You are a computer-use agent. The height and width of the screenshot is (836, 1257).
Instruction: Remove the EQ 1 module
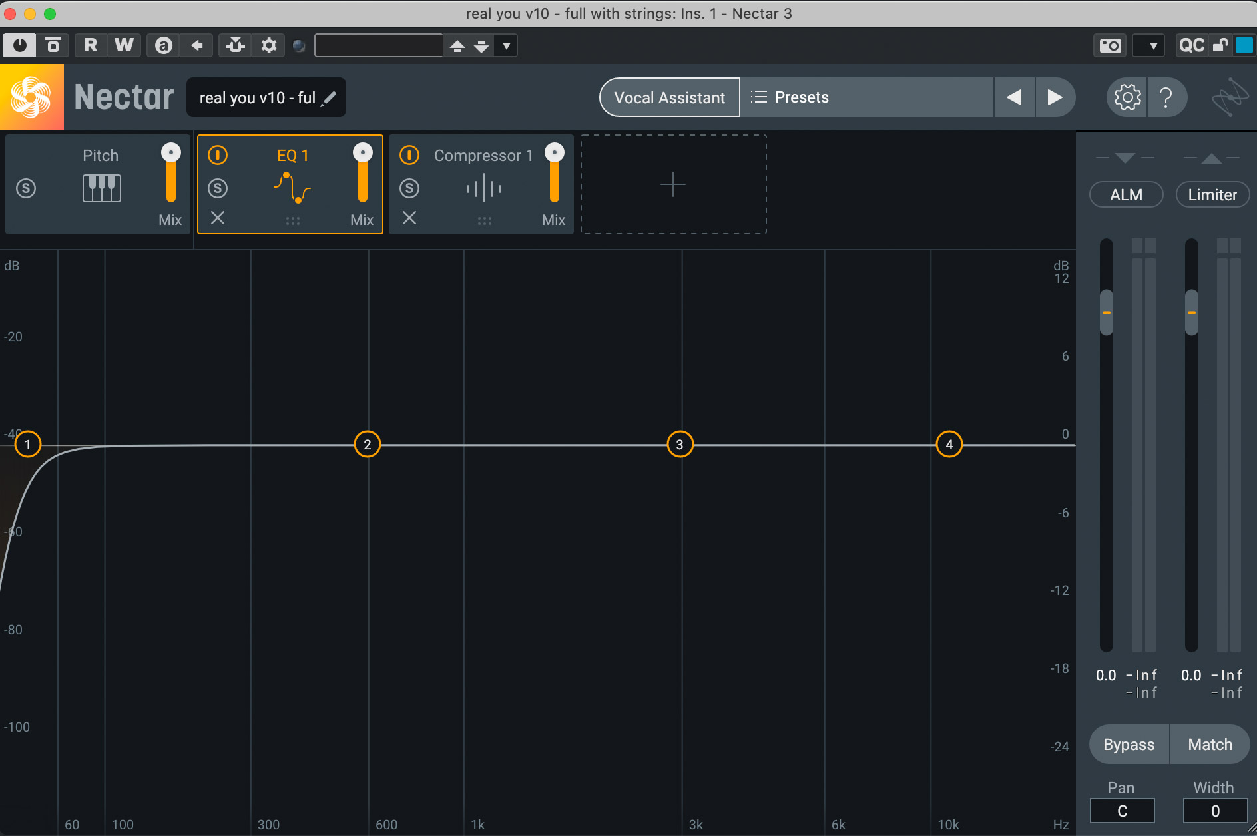click(x=218, y=218)
